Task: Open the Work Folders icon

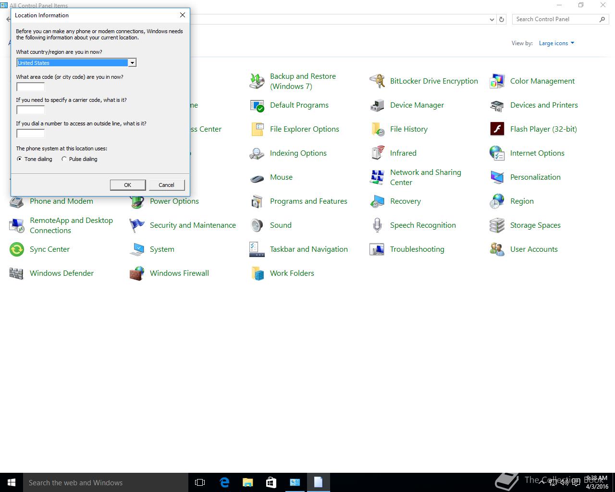Action: click(x=257, y=273)
